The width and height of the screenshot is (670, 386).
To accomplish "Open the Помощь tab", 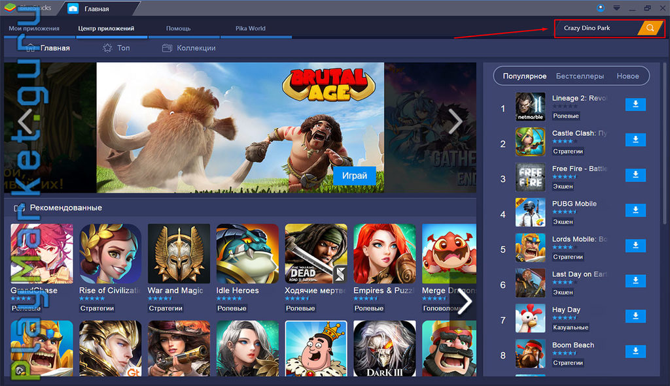I will pos(178,29).
